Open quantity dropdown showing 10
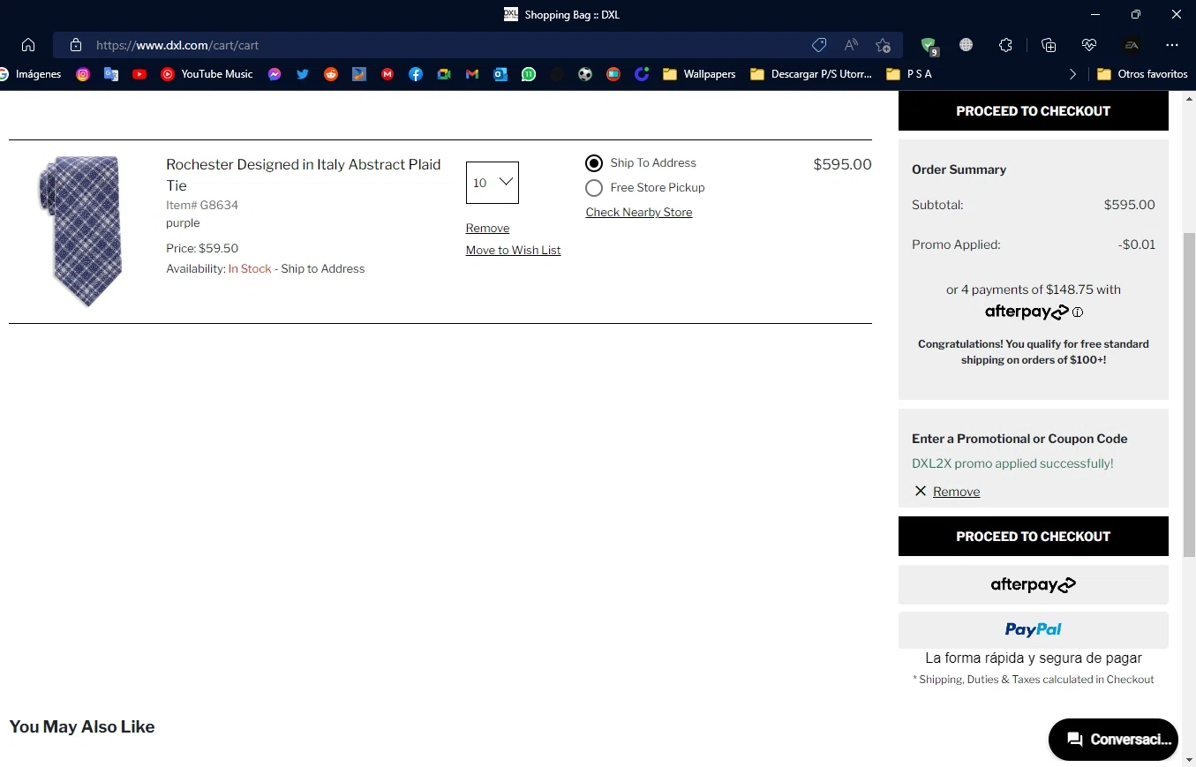 [x=493, y=183]
